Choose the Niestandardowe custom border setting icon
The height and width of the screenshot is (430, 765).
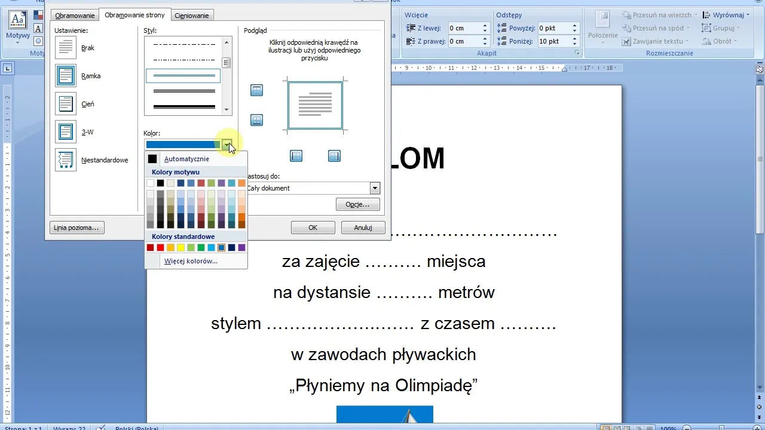65,160
